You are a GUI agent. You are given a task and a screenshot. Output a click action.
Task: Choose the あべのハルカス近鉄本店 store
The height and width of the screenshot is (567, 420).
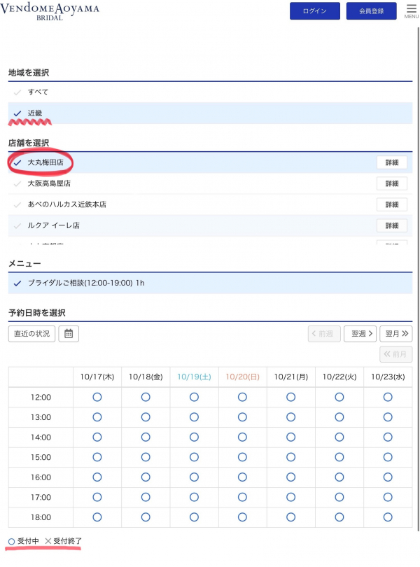click(x=66, y=204)
